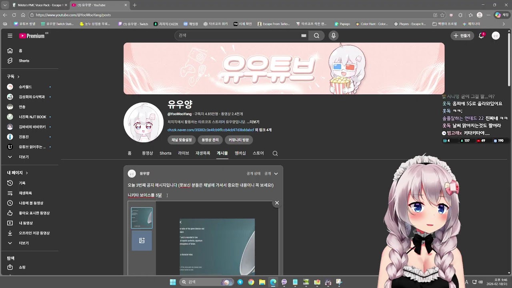Select the first image thumbnail in post
Image resolution: width=512 pixels, height=288 pixels.
pos(142,218)
